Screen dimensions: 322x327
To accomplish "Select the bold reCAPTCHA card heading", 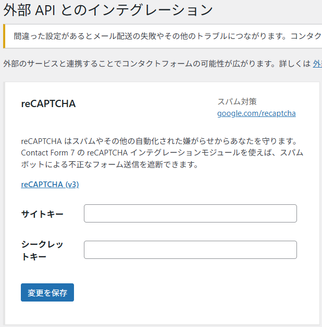I will pos(48,103).
